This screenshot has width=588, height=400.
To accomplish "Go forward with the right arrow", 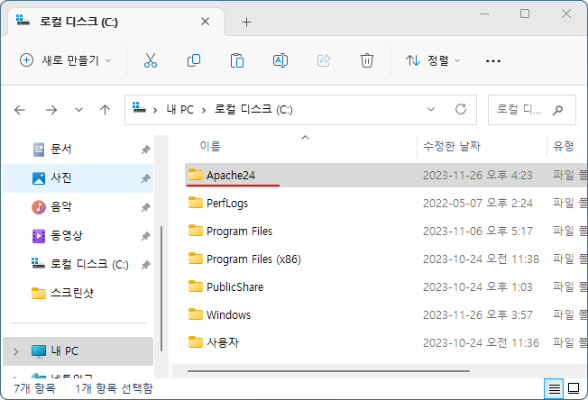I will (x=51, y=110).
